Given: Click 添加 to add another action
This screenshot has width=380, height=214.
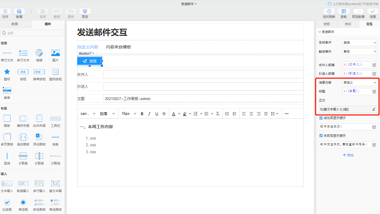Looking at the screenshot, I should [348, 155].
